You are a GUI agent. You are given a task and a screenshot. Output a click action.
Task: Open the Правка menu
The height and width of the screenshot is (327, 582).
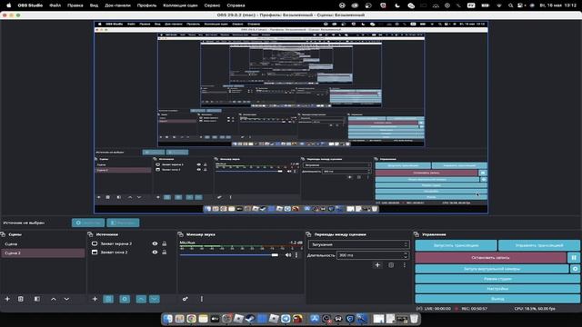[75, 5]
